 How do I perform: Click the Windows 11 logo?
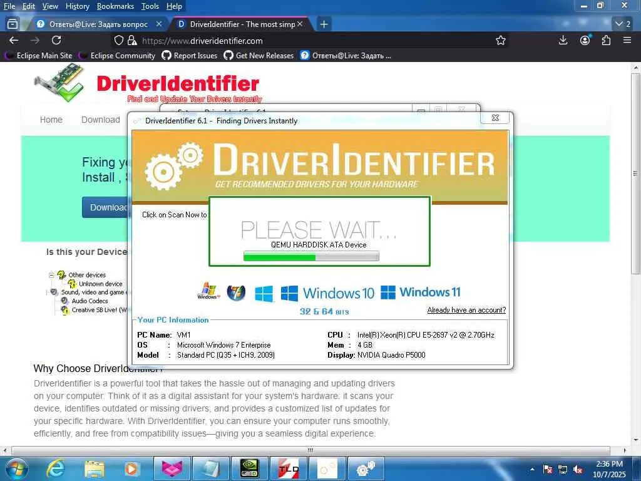420,292
